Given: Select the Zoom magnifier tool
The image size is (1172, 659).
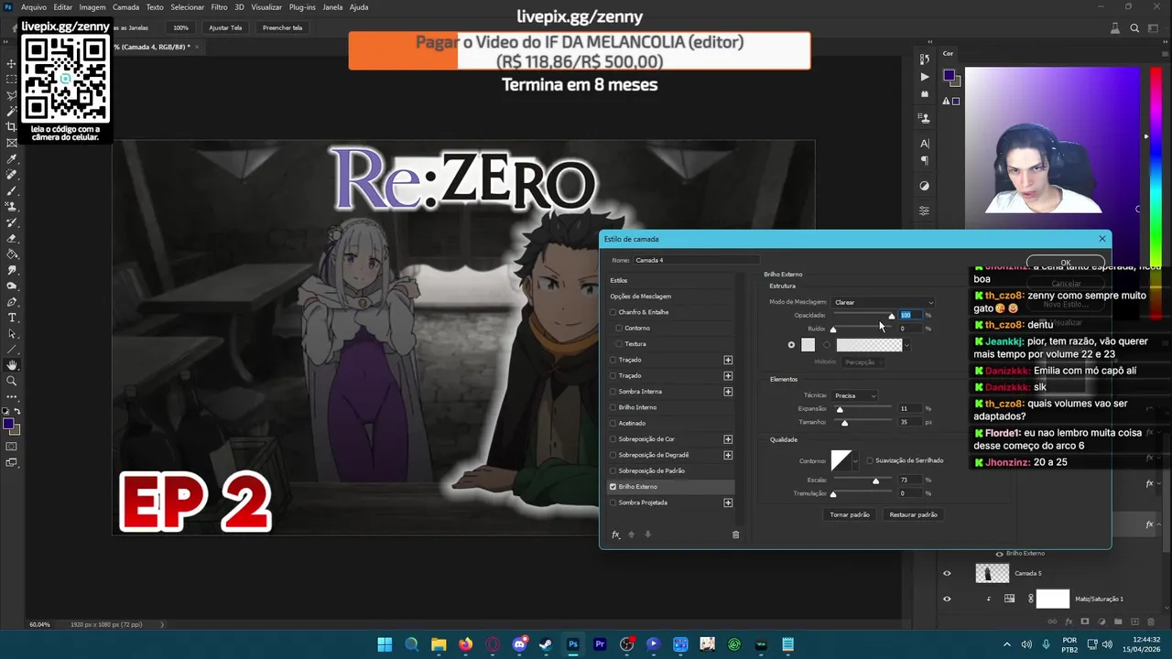Looking at the screenshot, I should [x=12, y=381].
